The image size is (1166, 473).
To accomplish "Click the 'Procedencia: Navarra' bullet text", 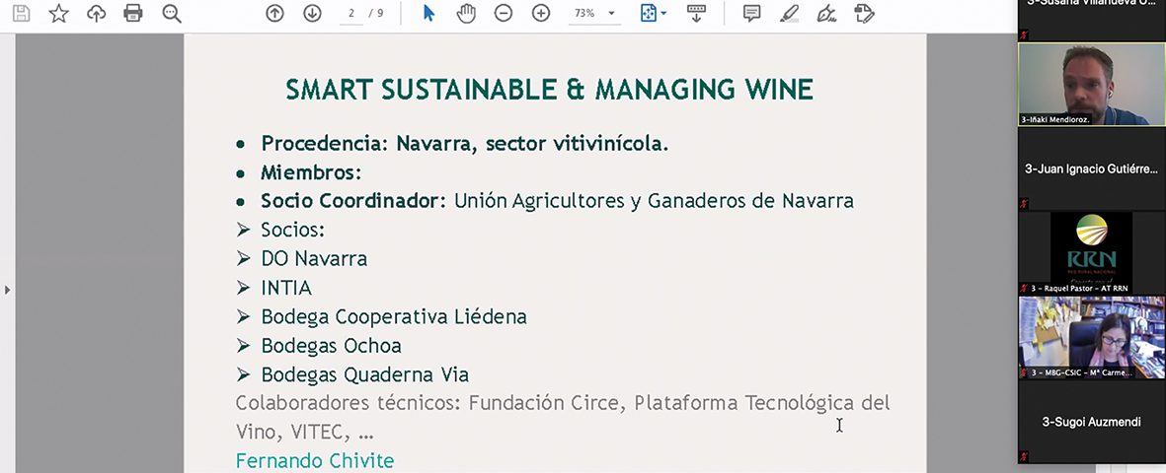I will (x=465, y=143).
